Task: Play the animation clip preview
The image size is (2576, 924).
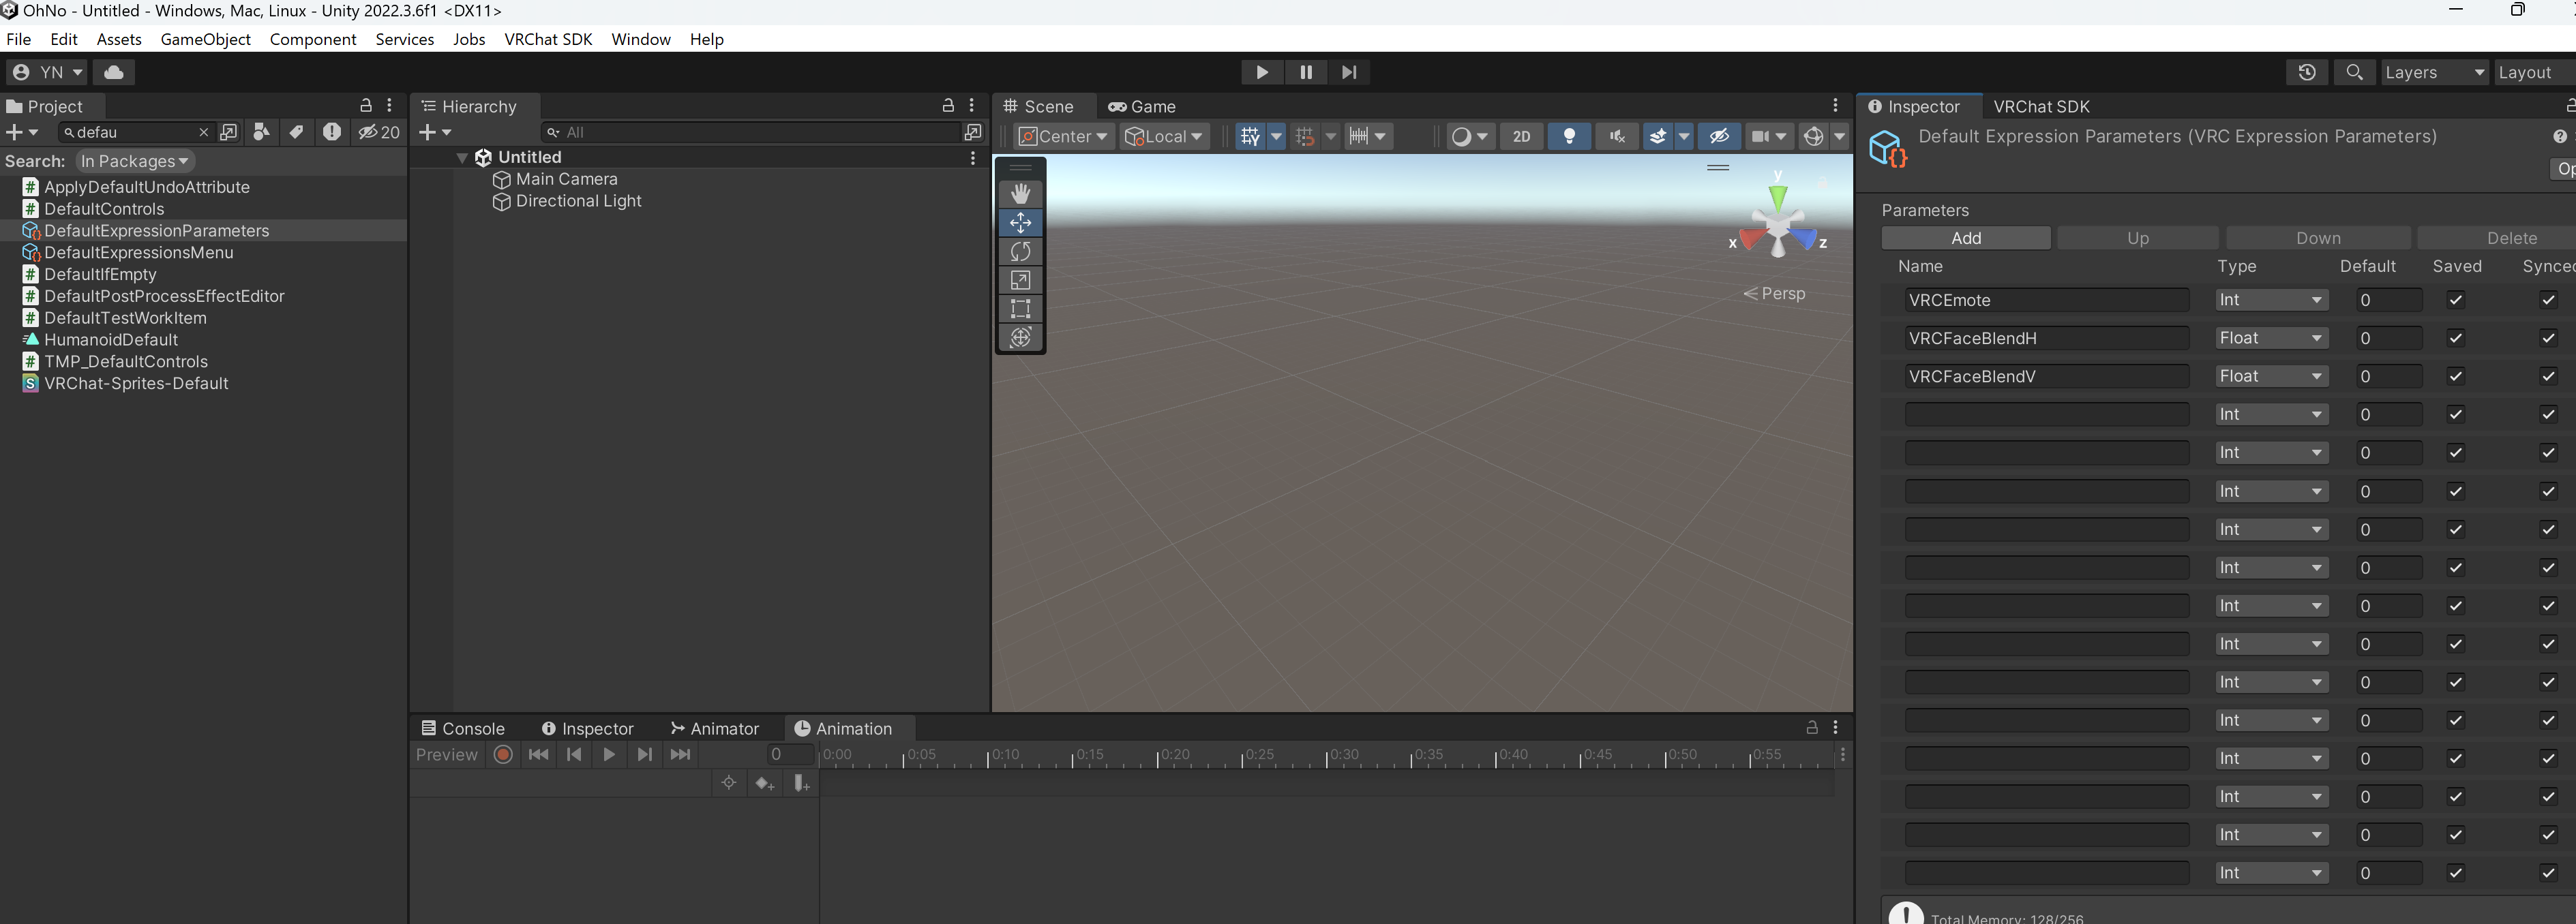Action: [609, 754]
